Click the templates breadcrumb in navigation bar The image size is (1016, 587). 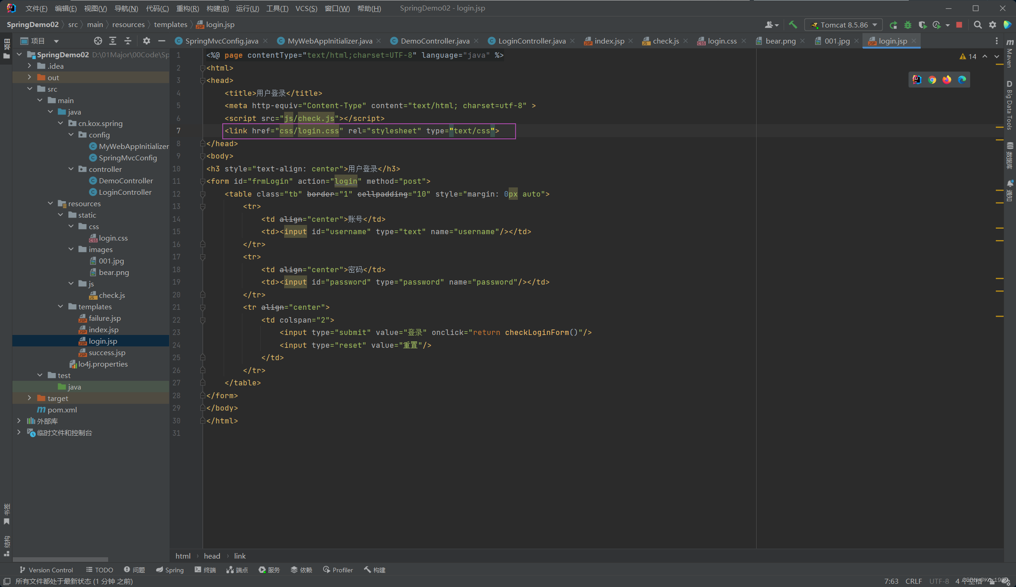tap(170, 24)
